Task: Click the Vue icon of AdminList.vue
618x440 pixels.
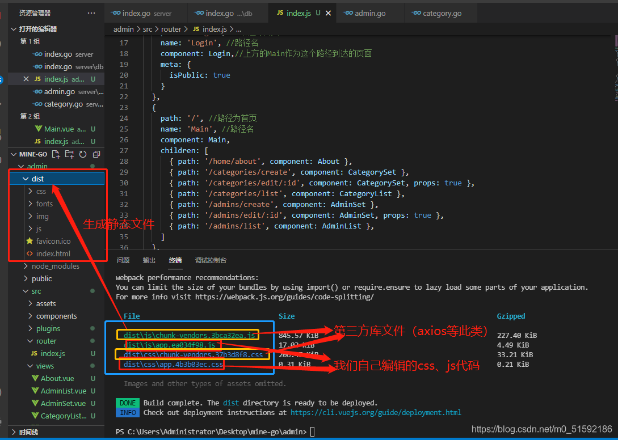Action: [35, 391]
